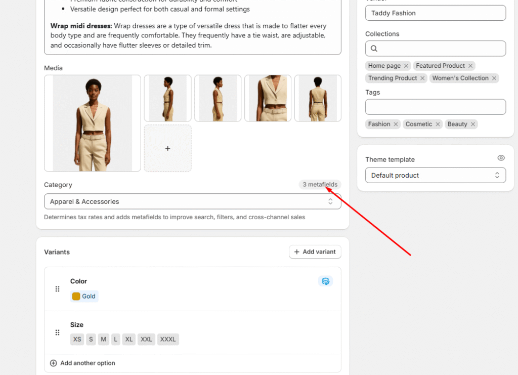Remove the Cosmetic tag

tap(438, 124)
